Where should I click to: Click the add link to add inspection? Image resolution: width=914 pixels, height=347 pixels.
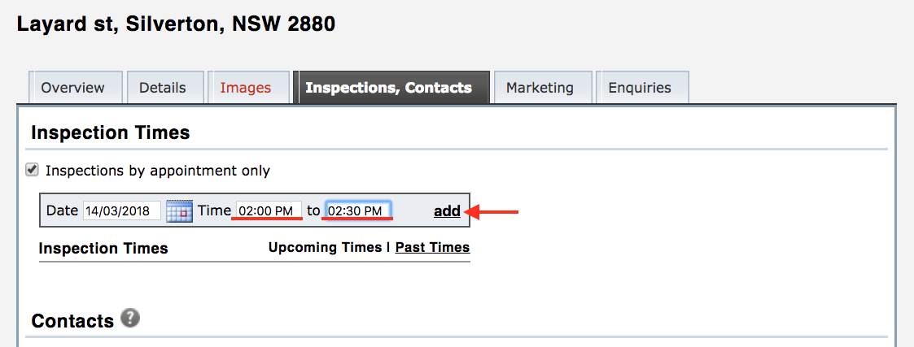pyautogui.click(x=447, y=211)
